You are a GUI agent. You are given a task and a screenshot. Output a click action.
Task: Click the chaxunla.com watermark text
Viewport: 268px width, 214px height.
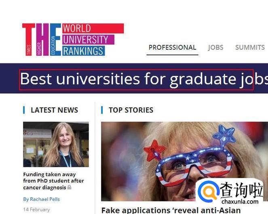pos(240,201)
